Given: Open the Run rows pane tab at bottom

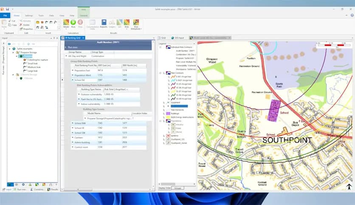Looking at the screenshot, I should coord(20,189).
